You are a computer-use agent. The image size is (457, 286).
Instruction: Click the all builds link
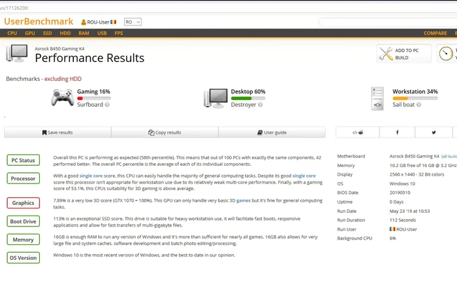(449, 157)
